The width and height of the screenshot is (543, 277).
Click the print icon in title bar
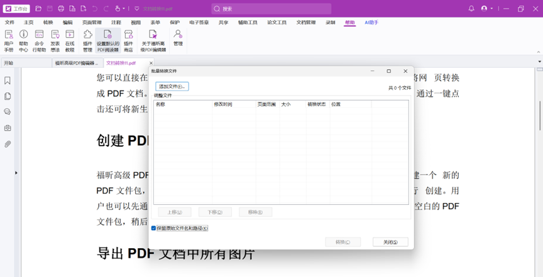(x=61, y=9)
